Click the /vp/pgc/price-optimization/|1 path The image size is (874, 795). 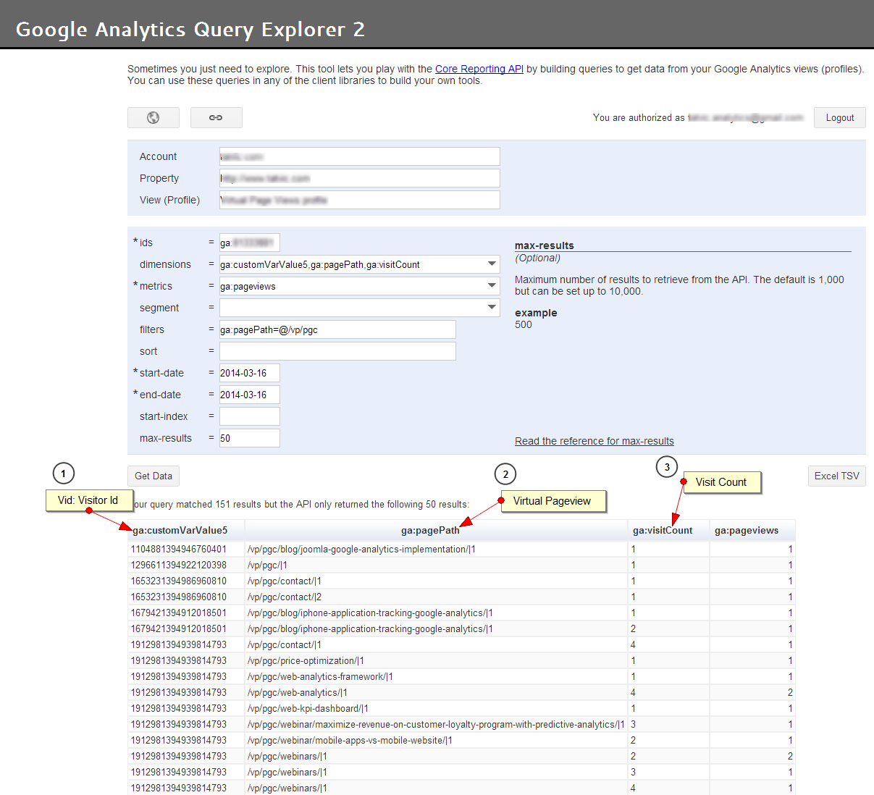coord(306,660)
